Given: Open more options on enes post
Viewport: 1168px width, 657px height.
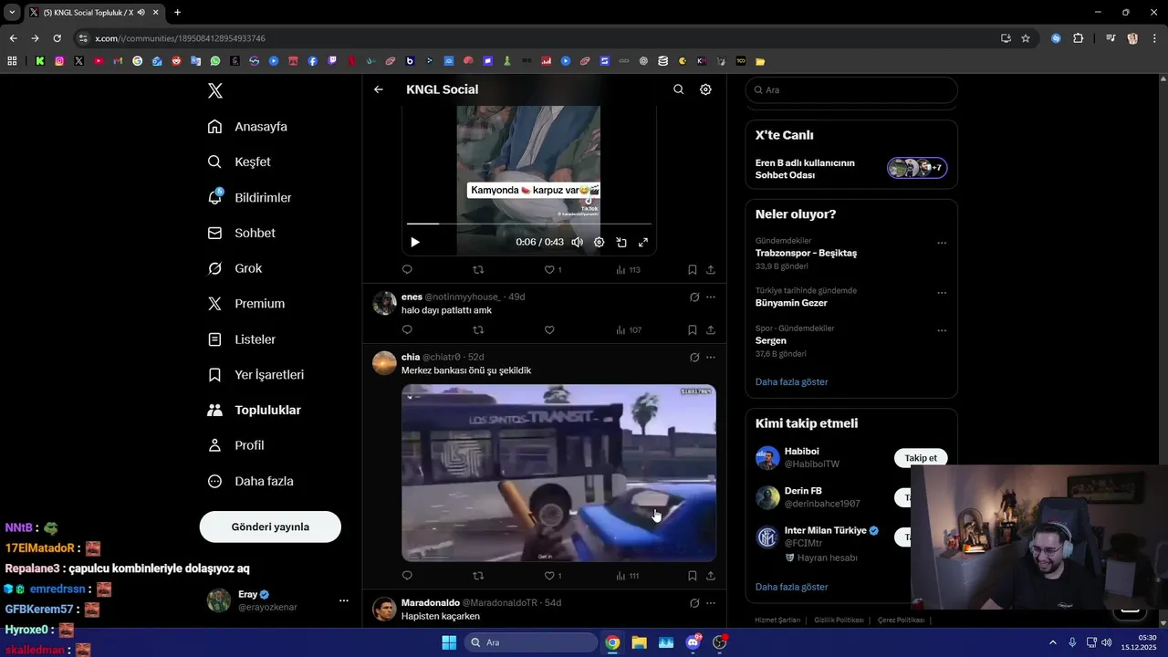Looking at the screenshot, I should [711, 297].
